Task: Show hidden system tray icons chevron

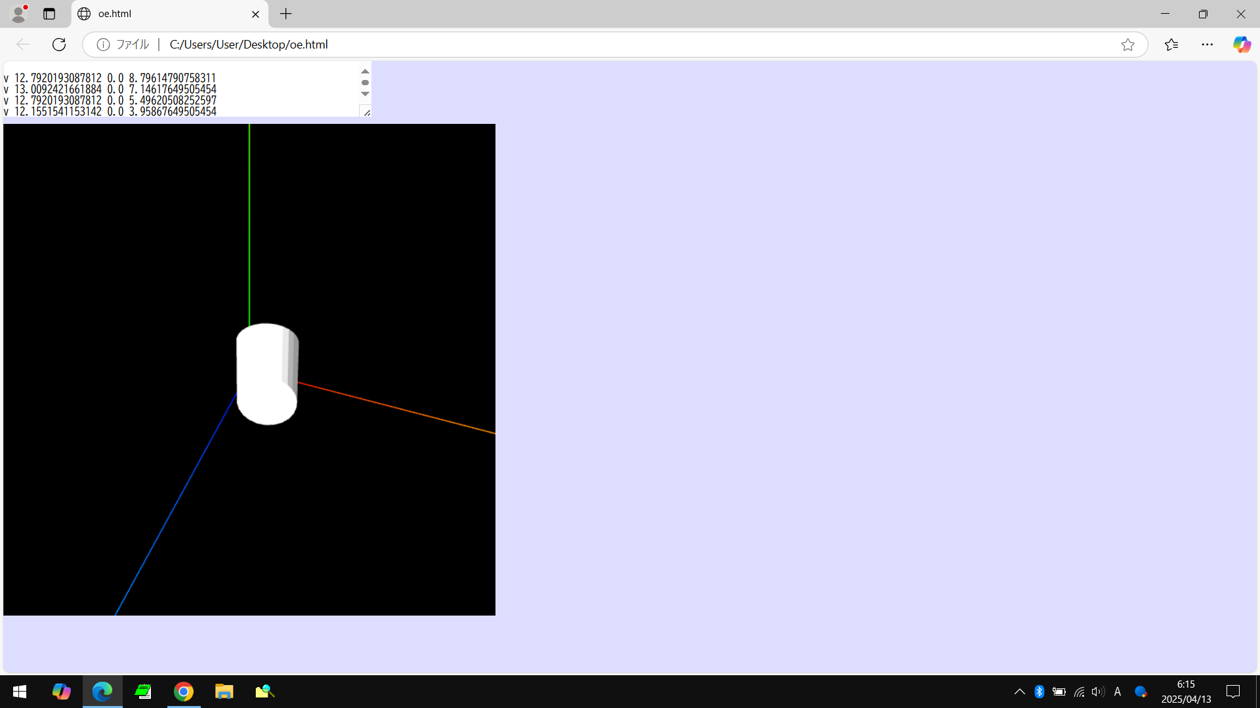Action: click(x=1019, y=692)
